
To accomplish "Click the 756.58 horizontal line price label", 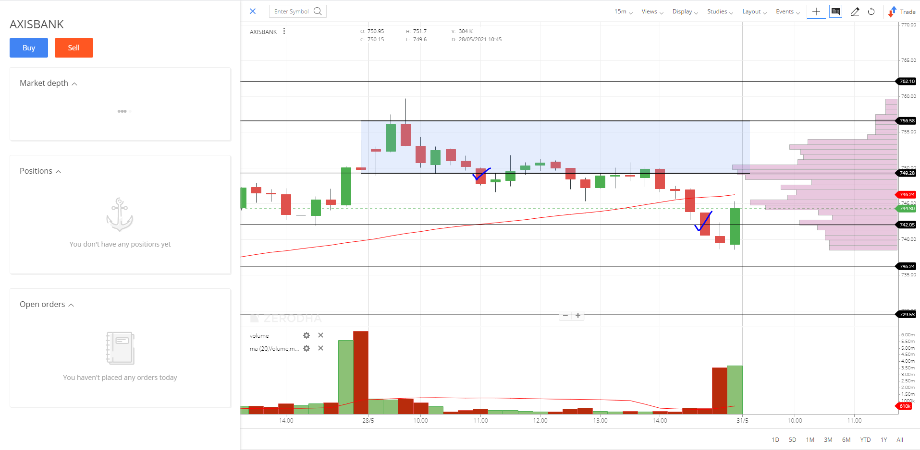I will pyautogui.click(x=907, y=120).
